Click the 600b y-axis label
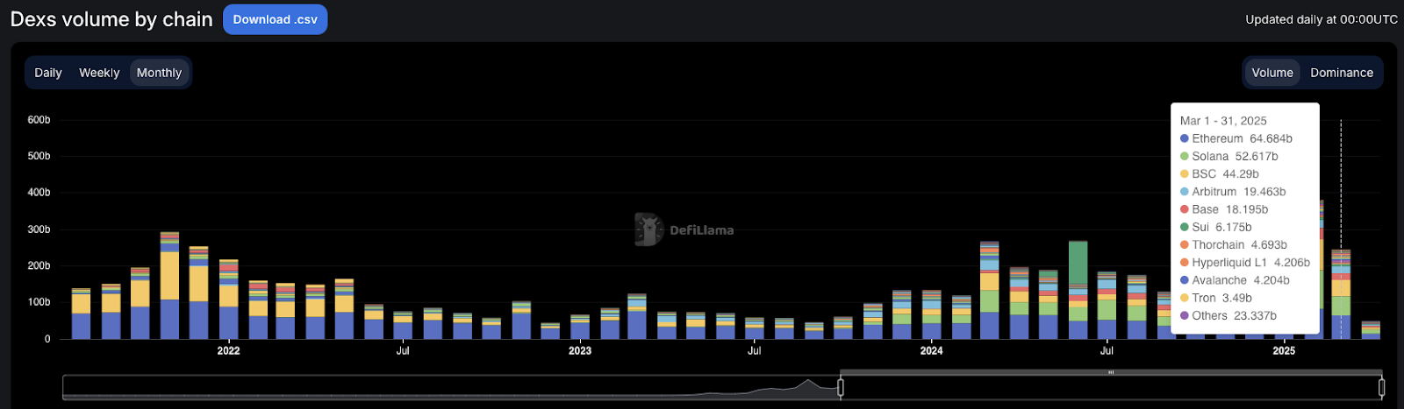 [x=39, y=119]
